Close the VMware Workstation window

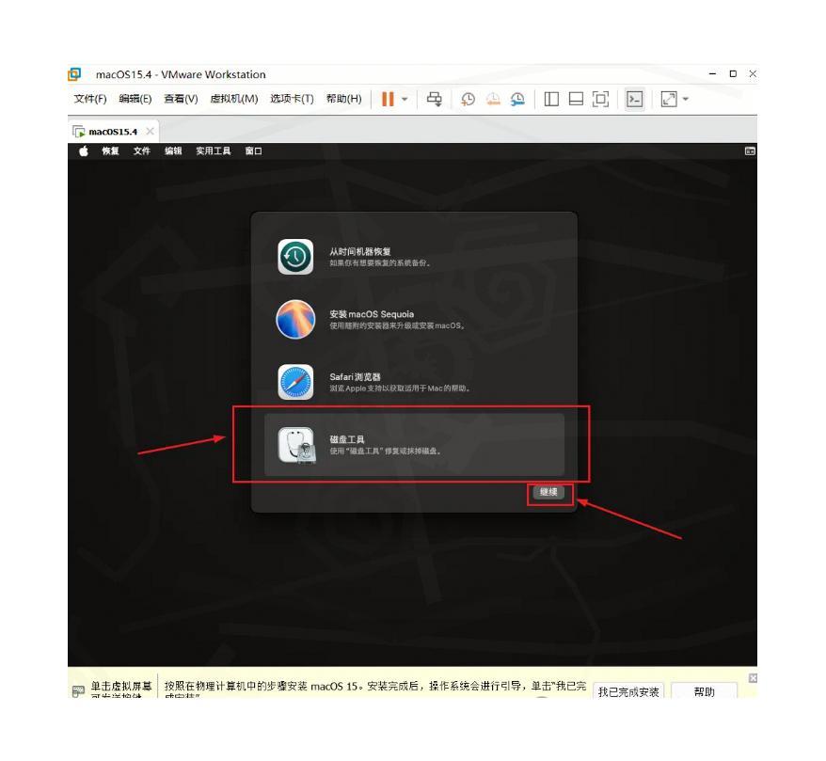pyautogui.click(x=753, y=73)
